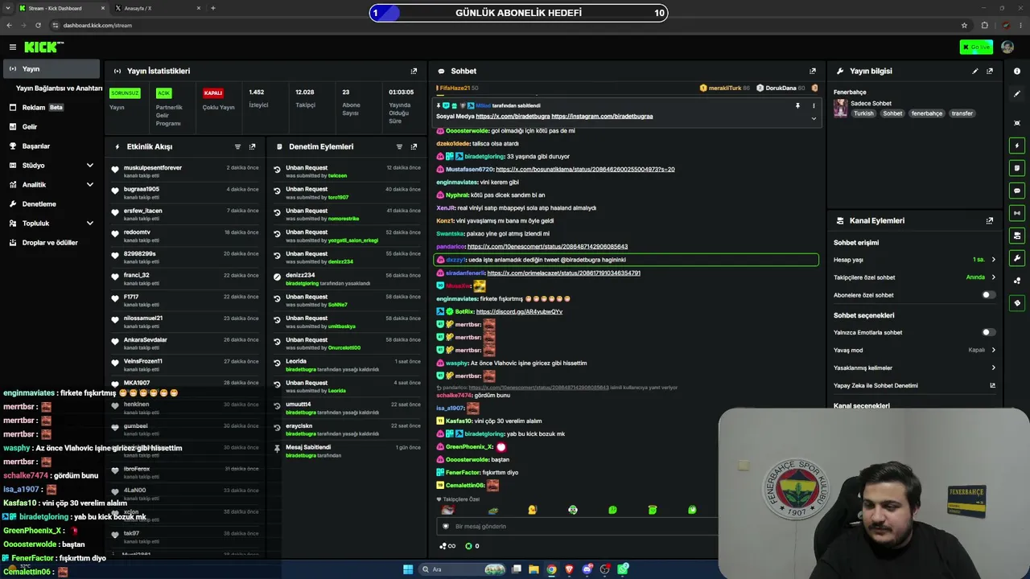Open the Yasaklanmış kelimeler setting
Viewport: 1030px width, 579px height.
tap(914, 368)
